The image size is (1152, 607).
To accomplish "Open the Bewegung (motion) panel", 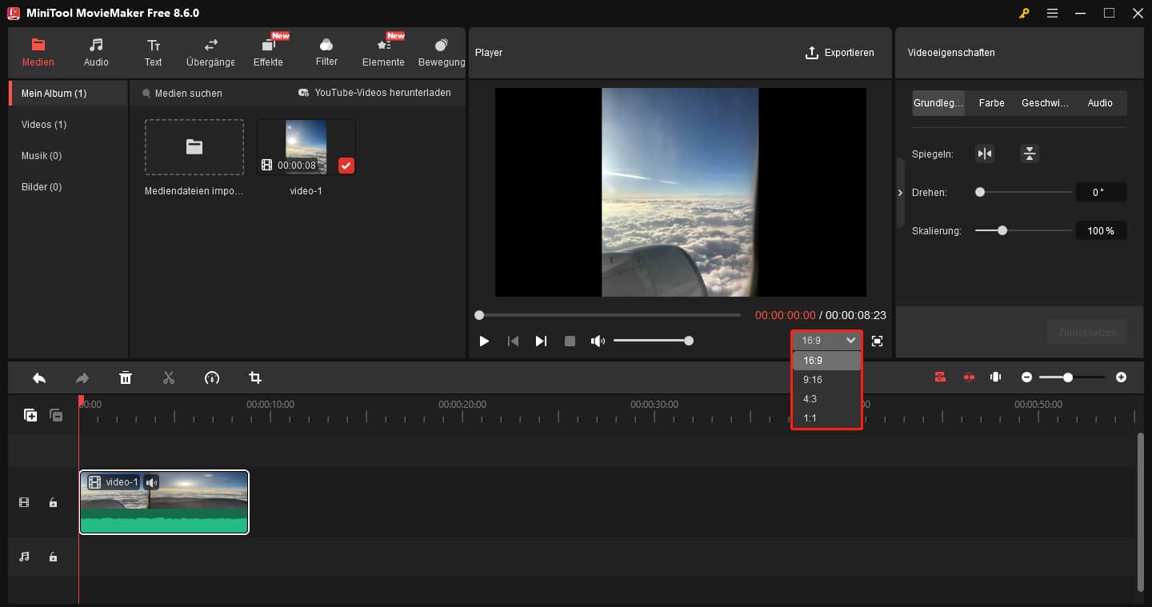I will [441, 51].
